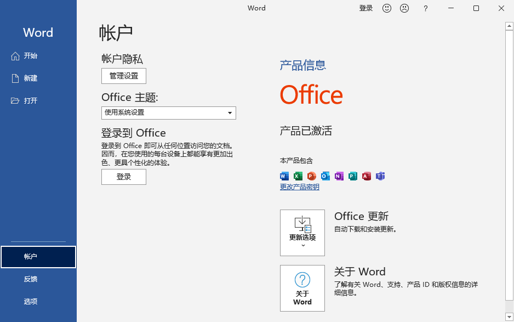The width and height of the screenshot is (514, 322).
Task: Click the new document icon beside 新建
Action: (x=15, y=78)
